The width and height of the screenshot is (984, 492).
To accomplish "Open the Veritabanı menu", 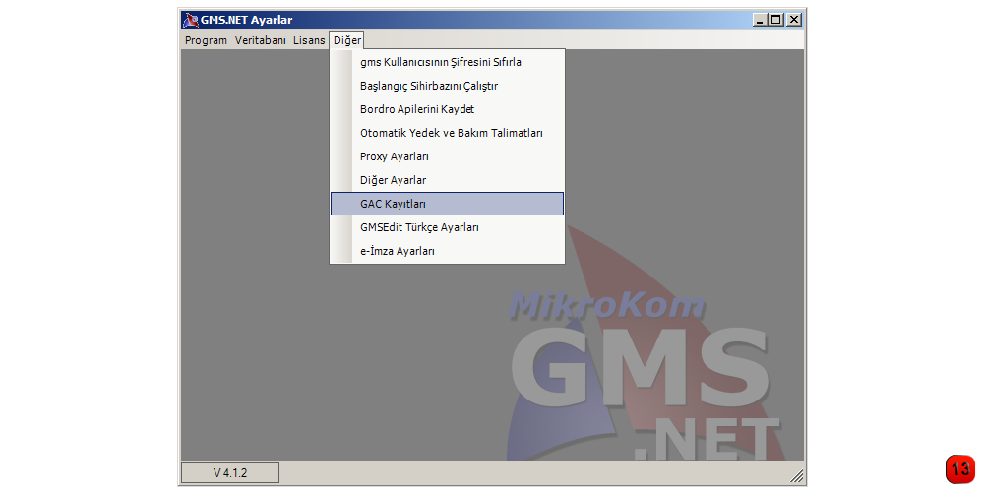I will (x=261, y=40).
